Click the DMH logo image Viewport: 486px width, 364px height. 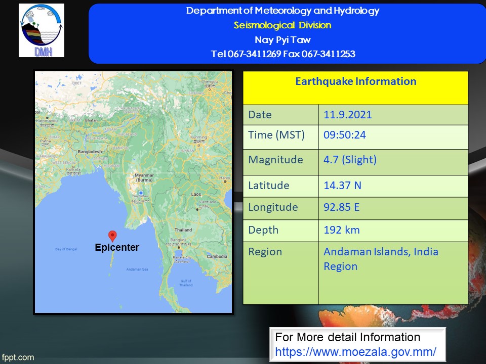(x=42, y=30)
